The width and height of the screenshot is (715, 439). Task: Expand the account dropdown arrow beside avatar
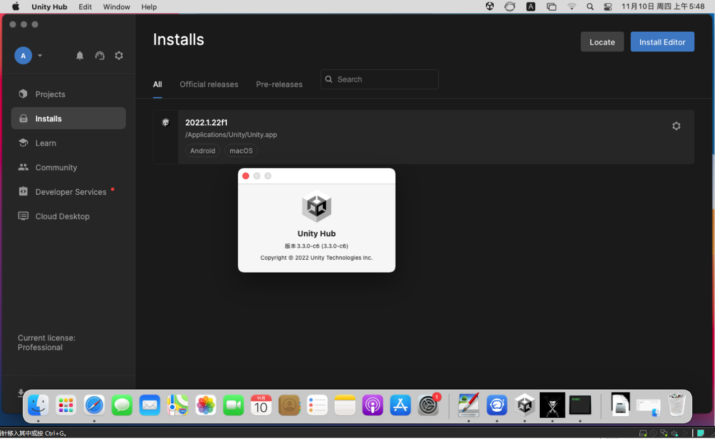pos(40,55)
